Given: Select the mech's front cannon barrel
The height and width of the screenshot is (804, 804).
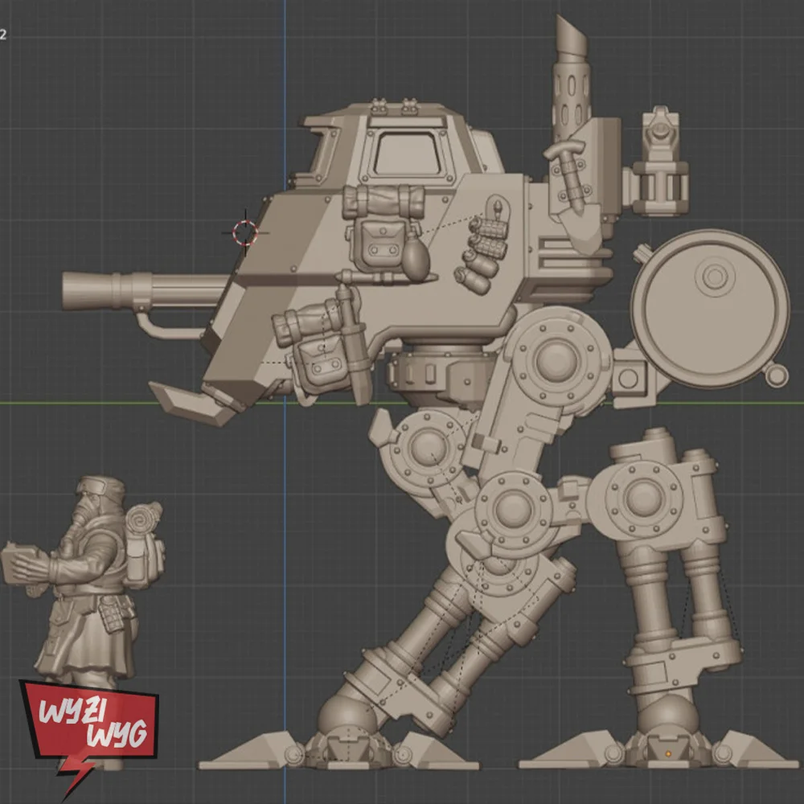Looking at the screenshot, I should (x=146, y=291).
